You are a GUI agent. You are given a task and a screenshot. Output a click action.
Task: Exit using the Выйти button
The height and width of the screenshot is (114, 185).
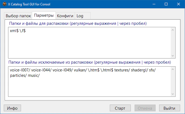[x=170, y=108]
